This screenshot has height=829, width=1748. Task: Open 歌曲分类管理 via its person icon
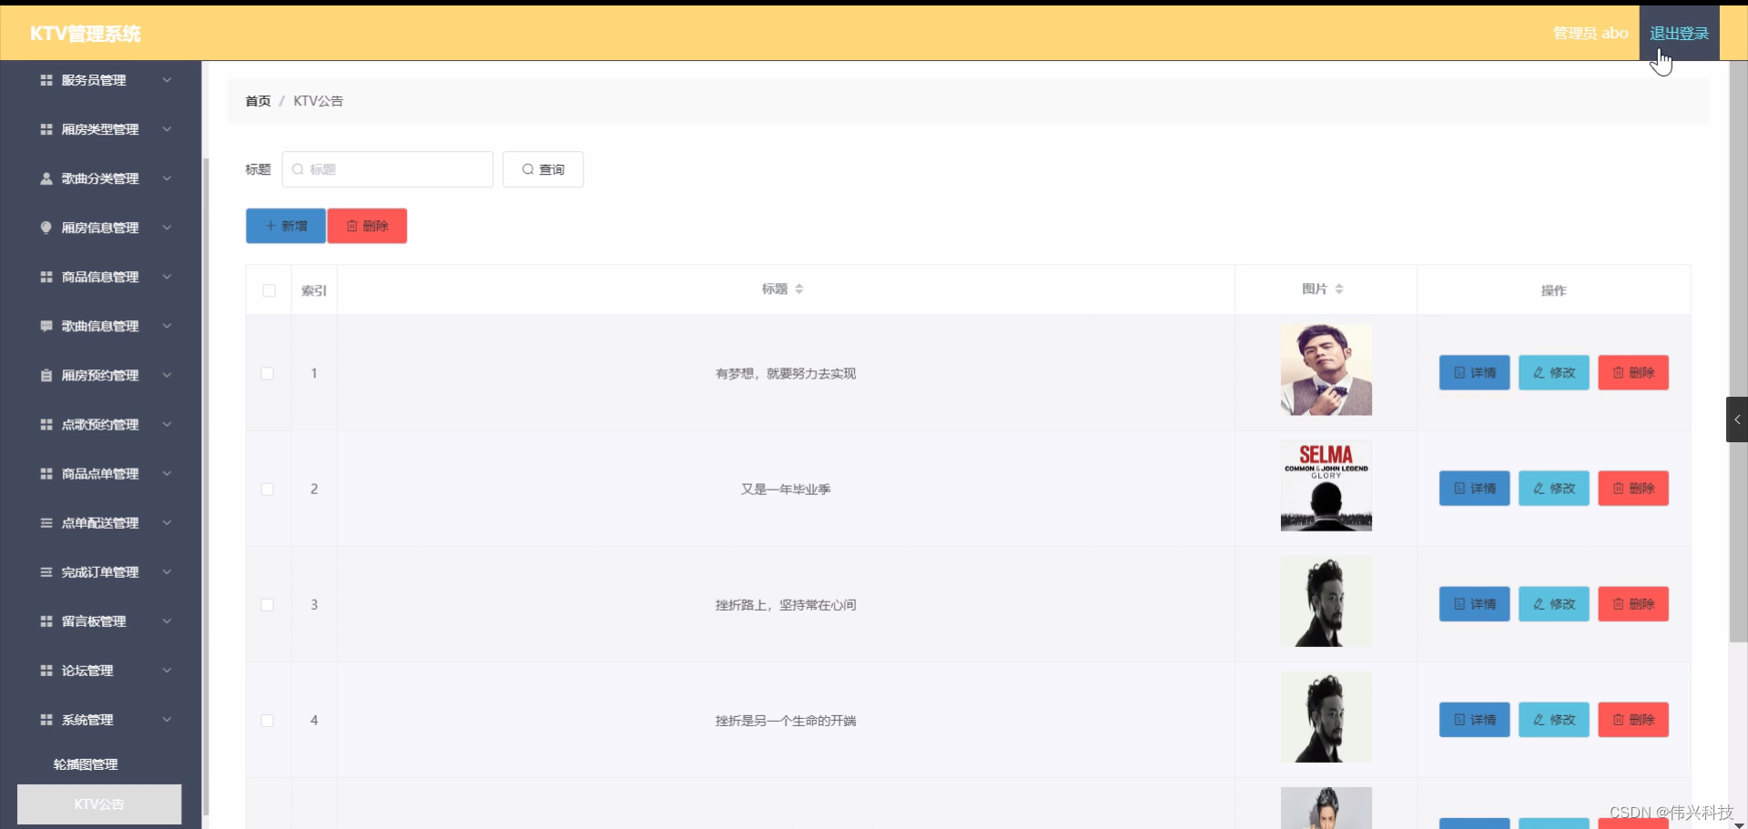pyautogui.click(x=46, y=178)
